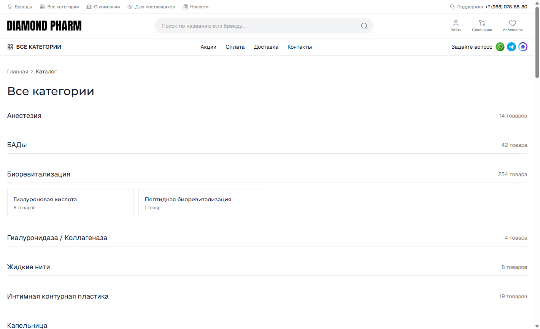Click the search magnifier icon
This screenshot has width=540, height=329.
pyautogui.click(x=364, y=26)
